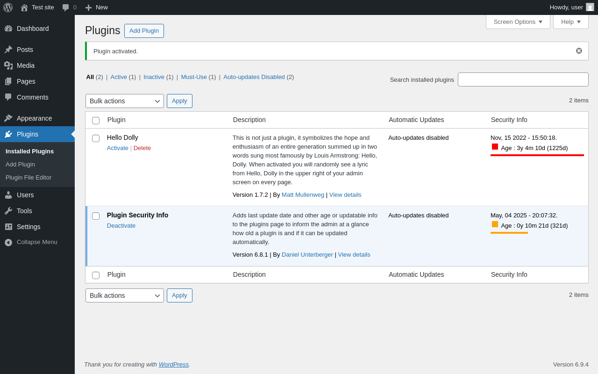Image resolution: width=598 pixels, height=374 pixels.
Task: Click the Posts pushpin icon
Action: pyautogui.click(x=8, y=50)
